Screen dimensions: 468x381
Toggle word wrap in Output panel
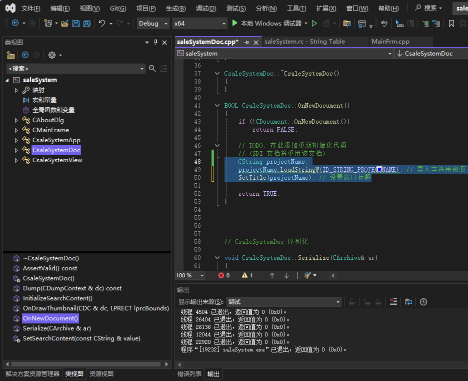408,302
